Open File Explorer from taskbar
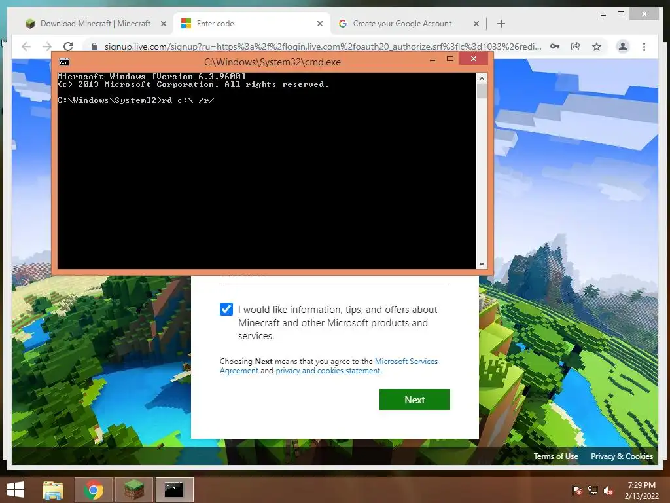Viewport: 670px width, 503px height. [x=52, y=490]
